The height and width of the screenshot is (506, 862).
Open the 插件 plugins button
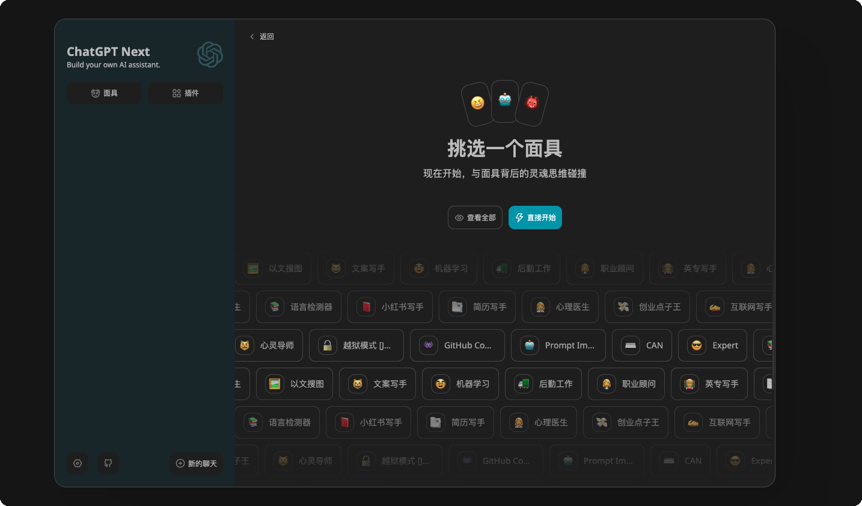tap(185, 93)
